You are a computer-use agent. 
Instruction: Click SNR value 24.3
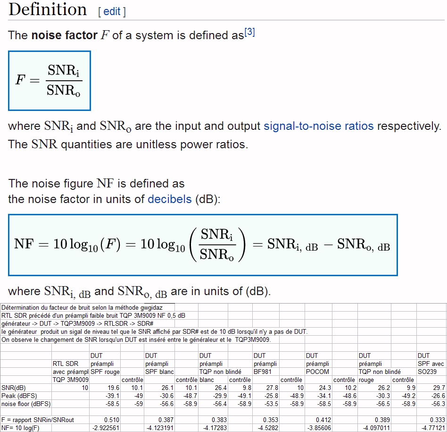pos(325,388)
